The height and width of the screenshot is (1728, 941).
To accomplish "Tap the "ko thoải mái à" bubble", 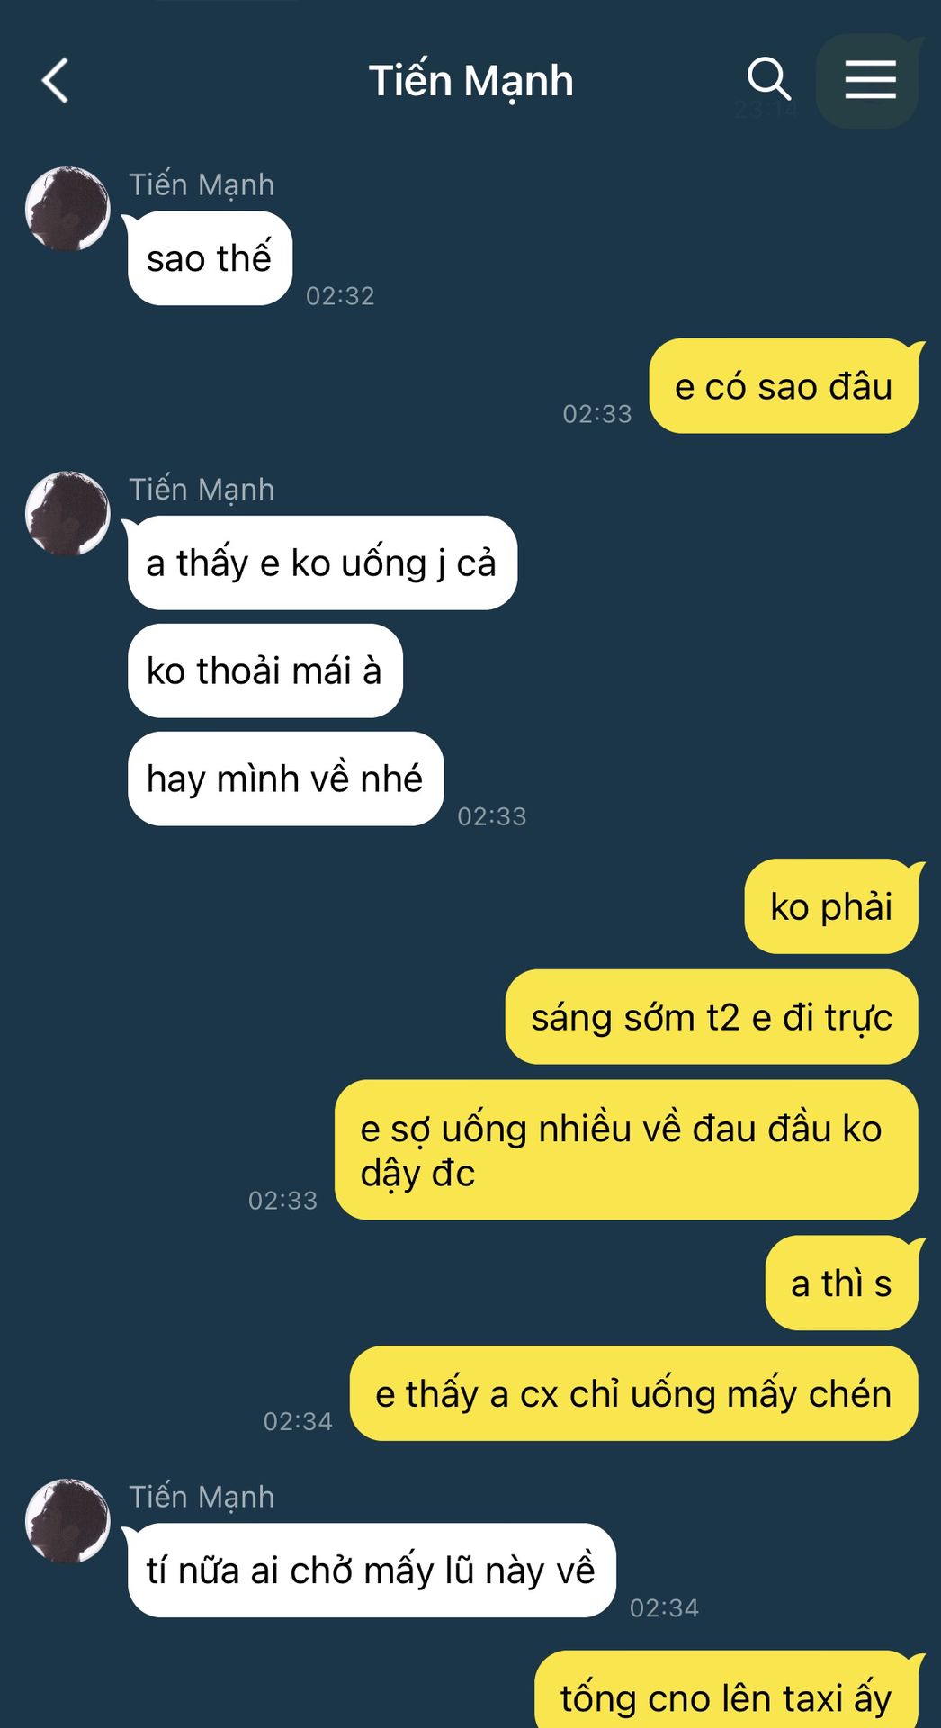I will pyautogui.click(x=264, y=670).
